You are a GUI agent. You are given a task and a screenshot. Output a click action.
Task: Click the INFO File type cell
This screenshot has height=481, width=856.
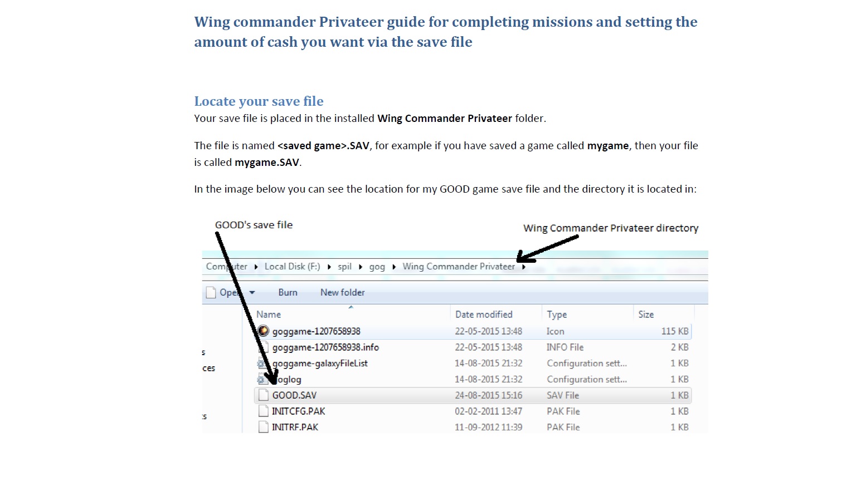pyautogui.click(x=565, y=347)
